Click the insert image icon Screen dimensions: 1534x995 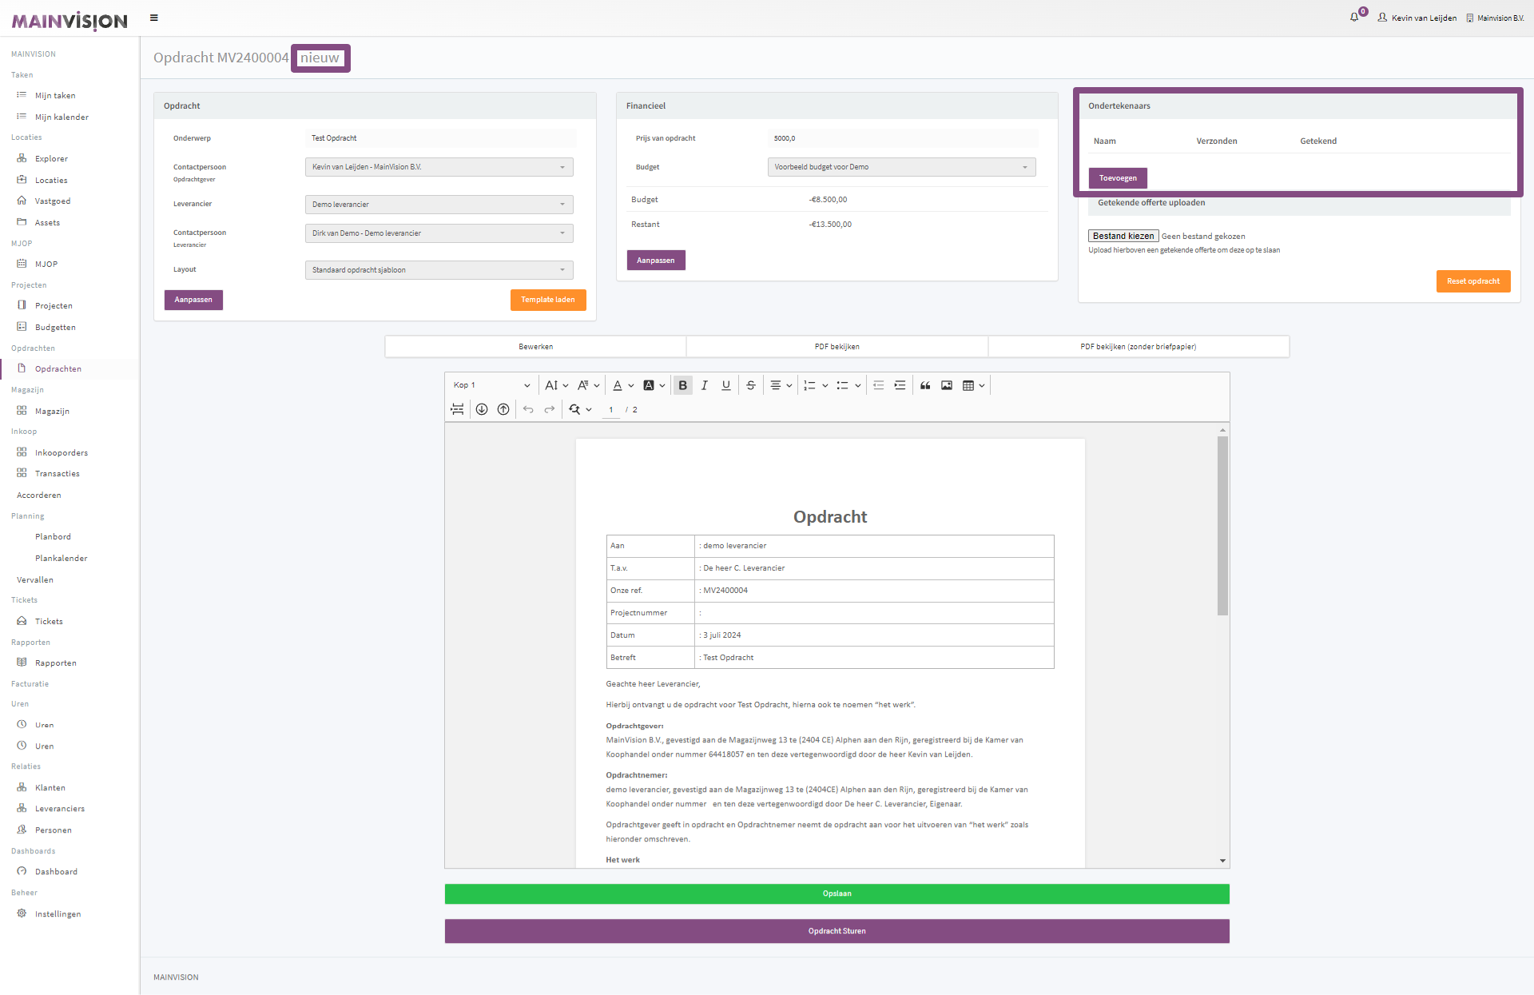[x=947, y=385]
